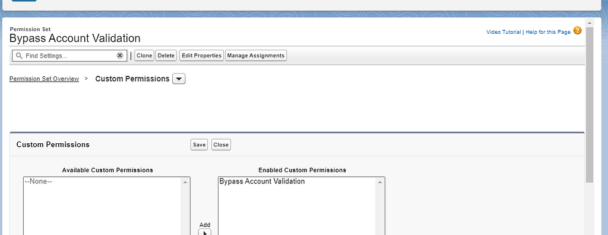Screen dimensions: 608x235
Task: Click the Delete button
Action: 166,56
